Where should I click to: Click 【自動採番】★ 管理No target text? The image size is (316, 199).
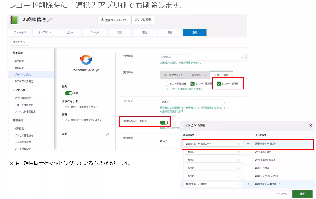[x=266, y=143]
